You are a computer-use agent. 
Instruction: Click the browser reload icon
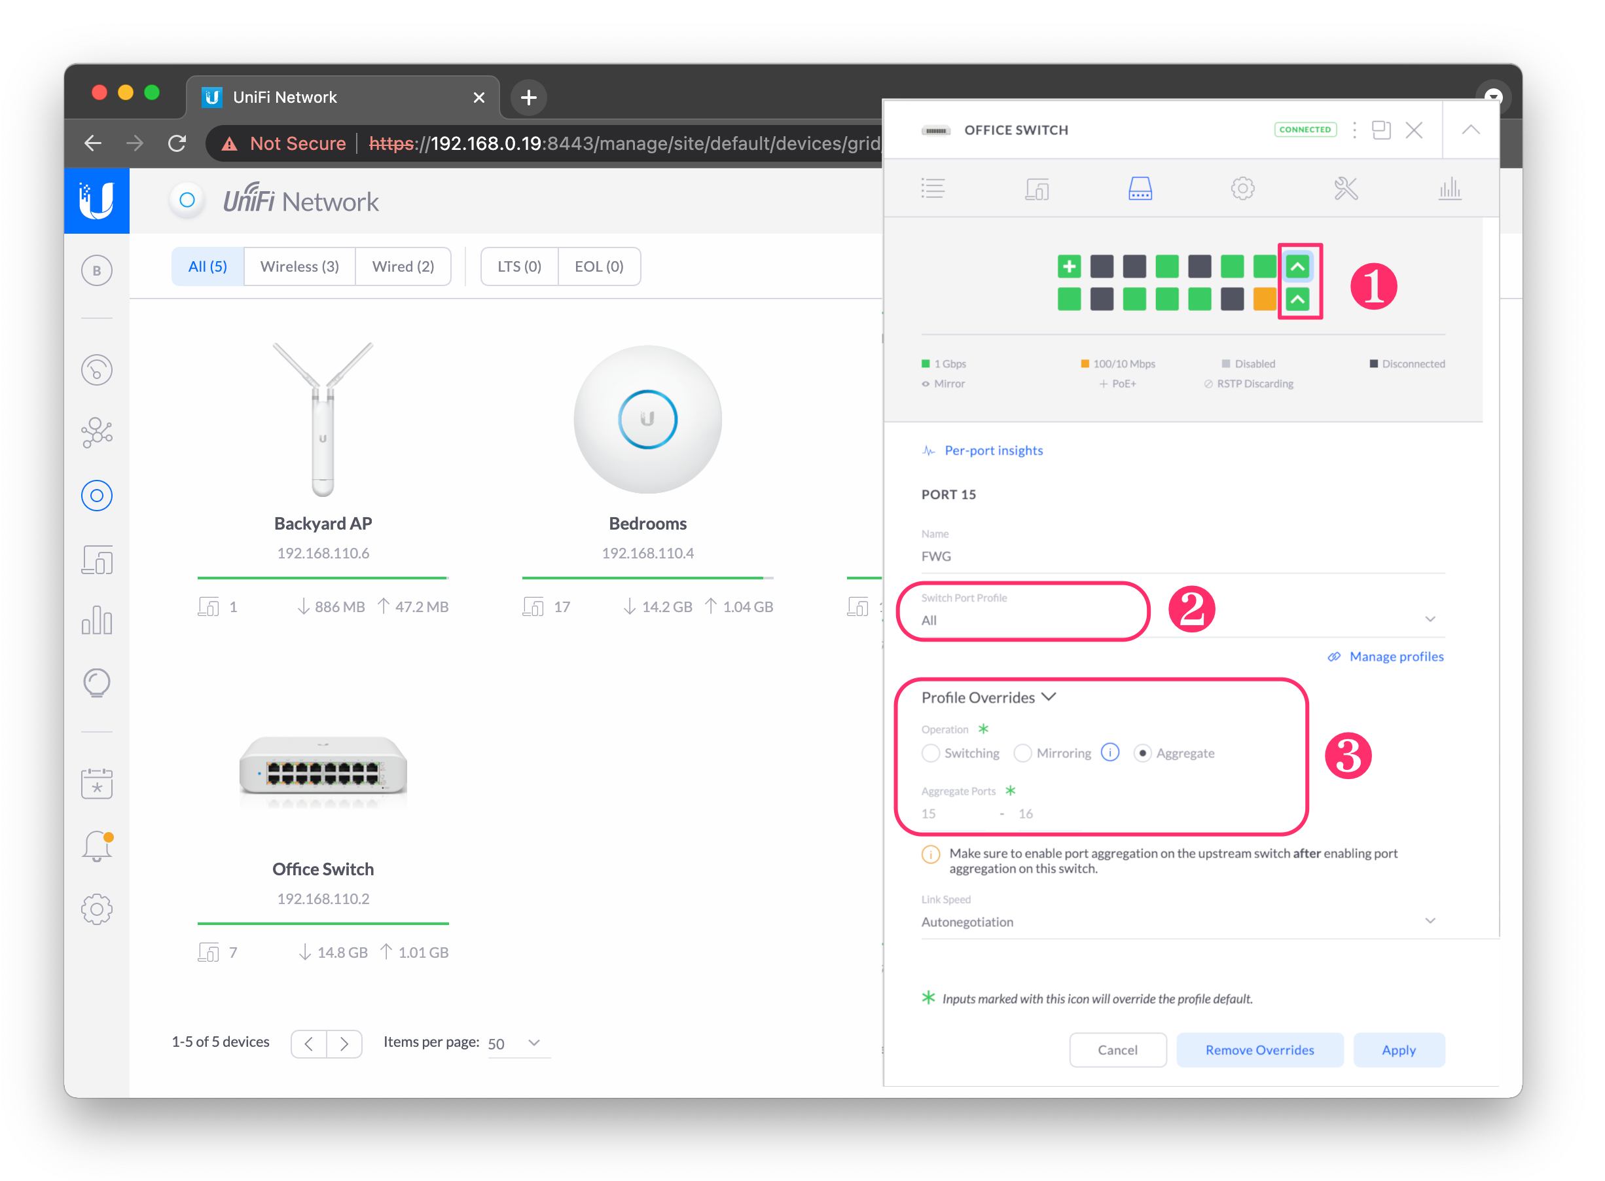click(x=177, y=143)
